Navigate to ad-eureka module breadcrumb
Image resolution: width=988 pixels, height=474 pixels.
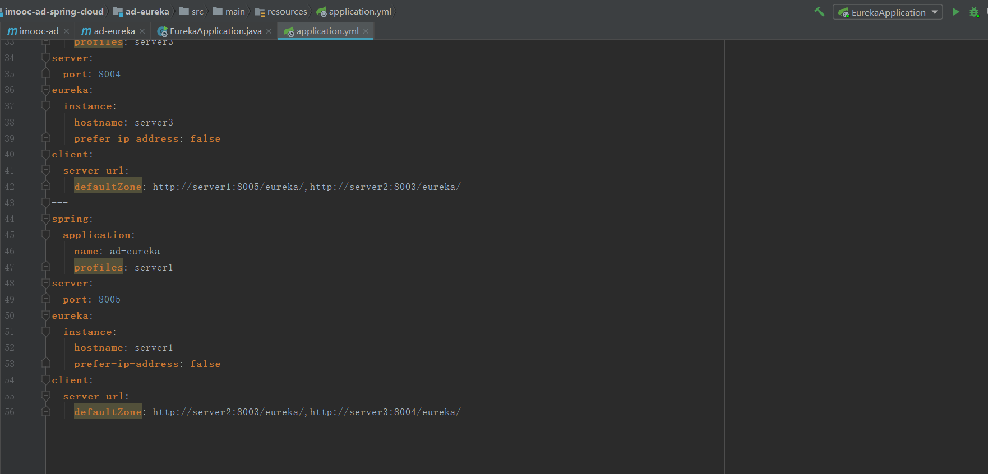click(x=141, y=12)
